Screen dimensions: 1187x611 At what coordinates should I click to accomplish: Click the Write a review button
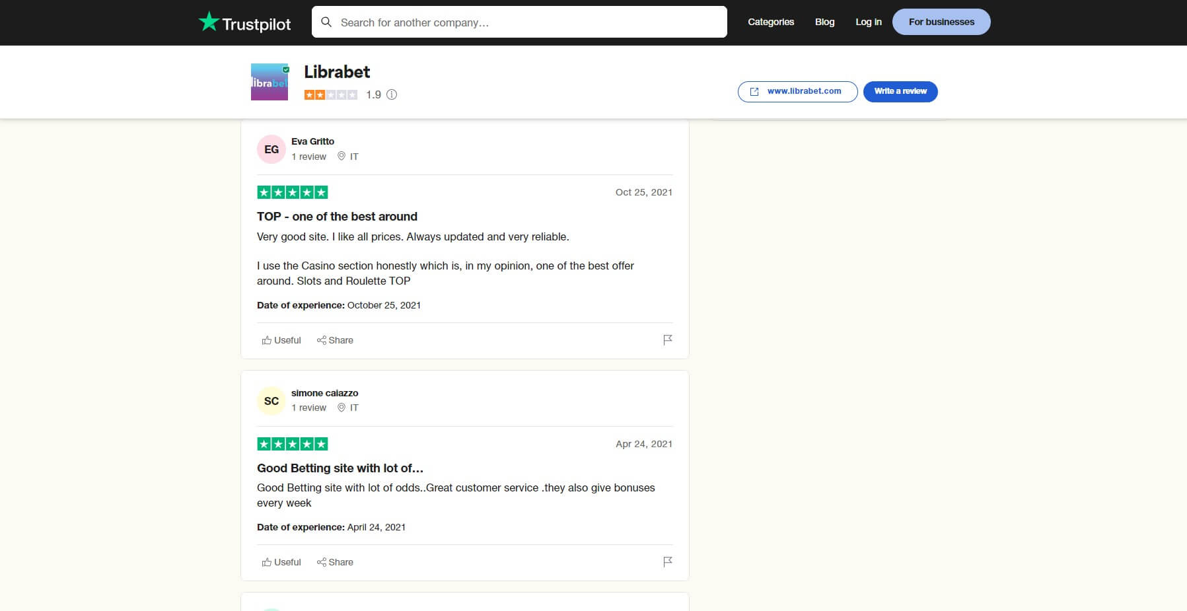point(900,91)
